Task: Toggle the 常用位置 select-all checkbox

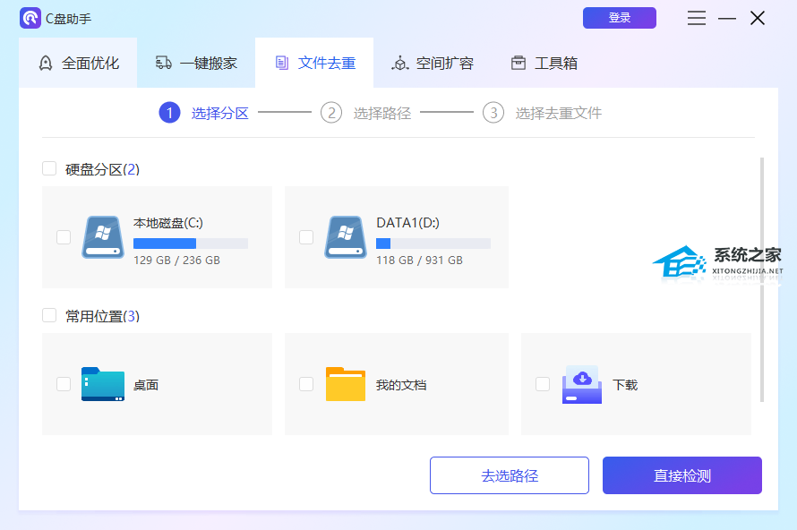Action: point(49,315)
